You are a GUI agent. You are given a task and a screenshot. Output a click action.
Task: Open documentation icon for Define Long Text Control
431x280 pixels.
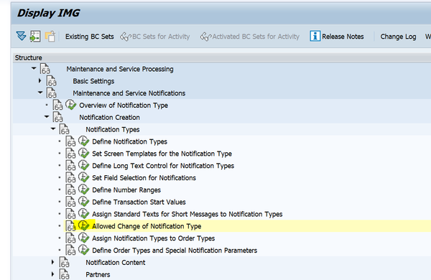[x=70, y=166]
